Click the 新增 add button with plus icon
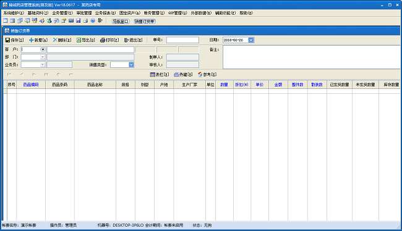The image size is (402, 231). click(38, 40)
